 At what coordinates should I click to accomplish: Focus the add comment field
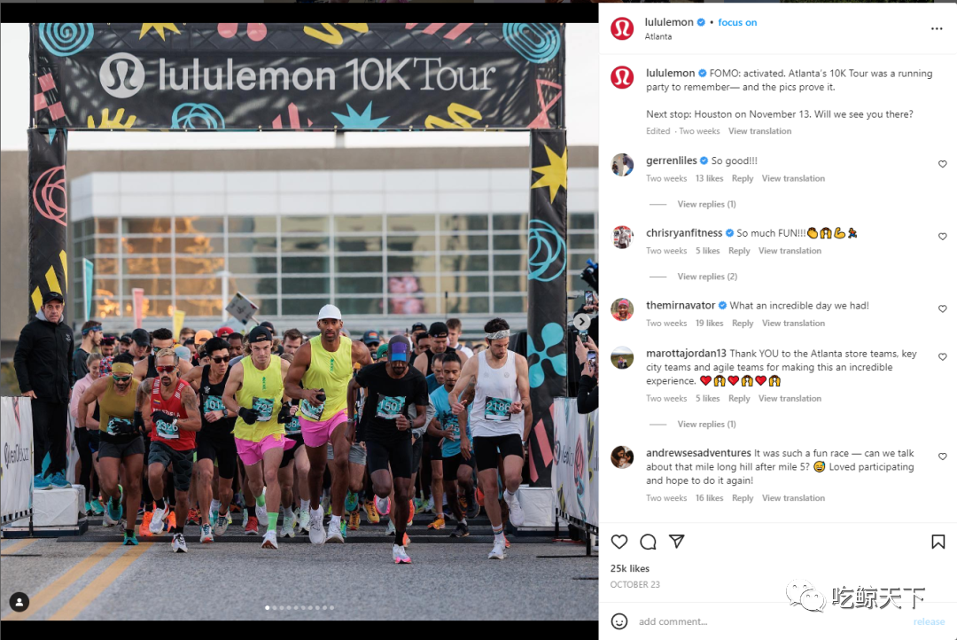point(769,621)
